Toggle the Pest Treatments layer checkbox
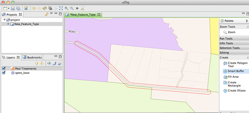The height and width of the screenshot is (113, 249). pyautogui.click(x=4, y=68)
